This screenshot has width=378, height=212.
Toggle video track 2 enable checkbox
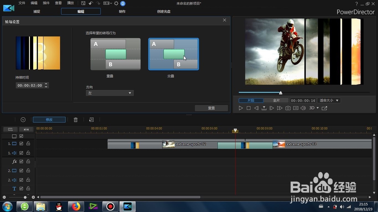[22, 171]
